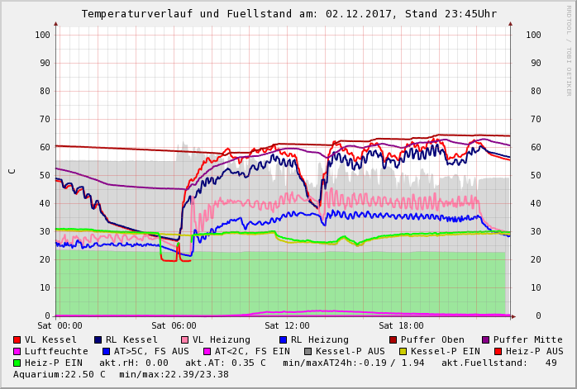Select the purple Puffer Mitte legend swatch
Screen dimensions: 577x389
486,339
